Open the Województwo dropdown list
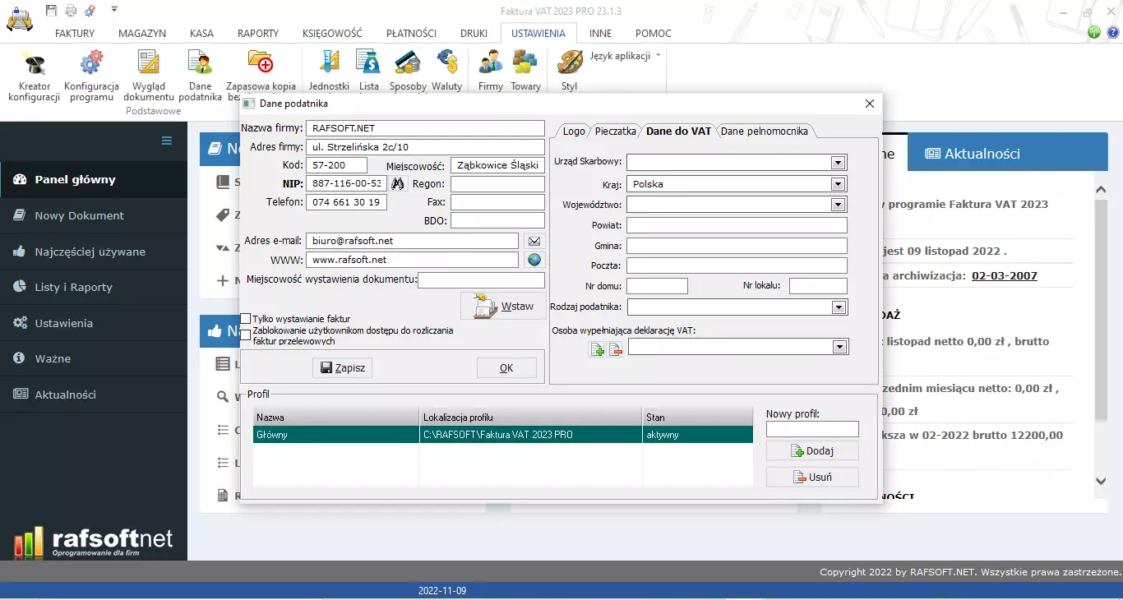 (x=838, y=205)
